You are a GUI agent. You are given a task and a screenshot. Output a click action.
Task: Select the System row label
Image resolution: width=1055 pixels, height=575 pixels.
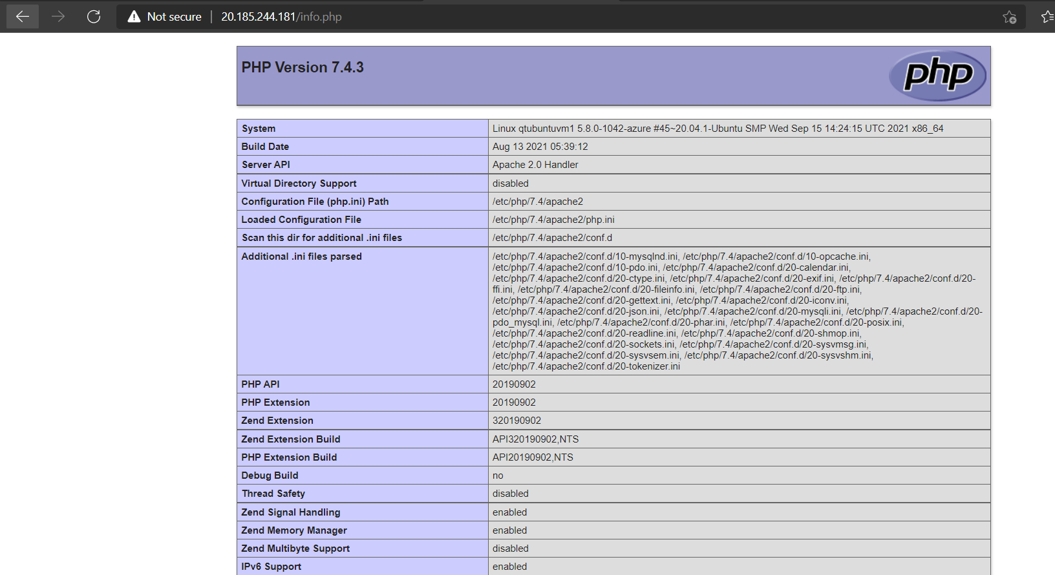[x=259, y=129]
